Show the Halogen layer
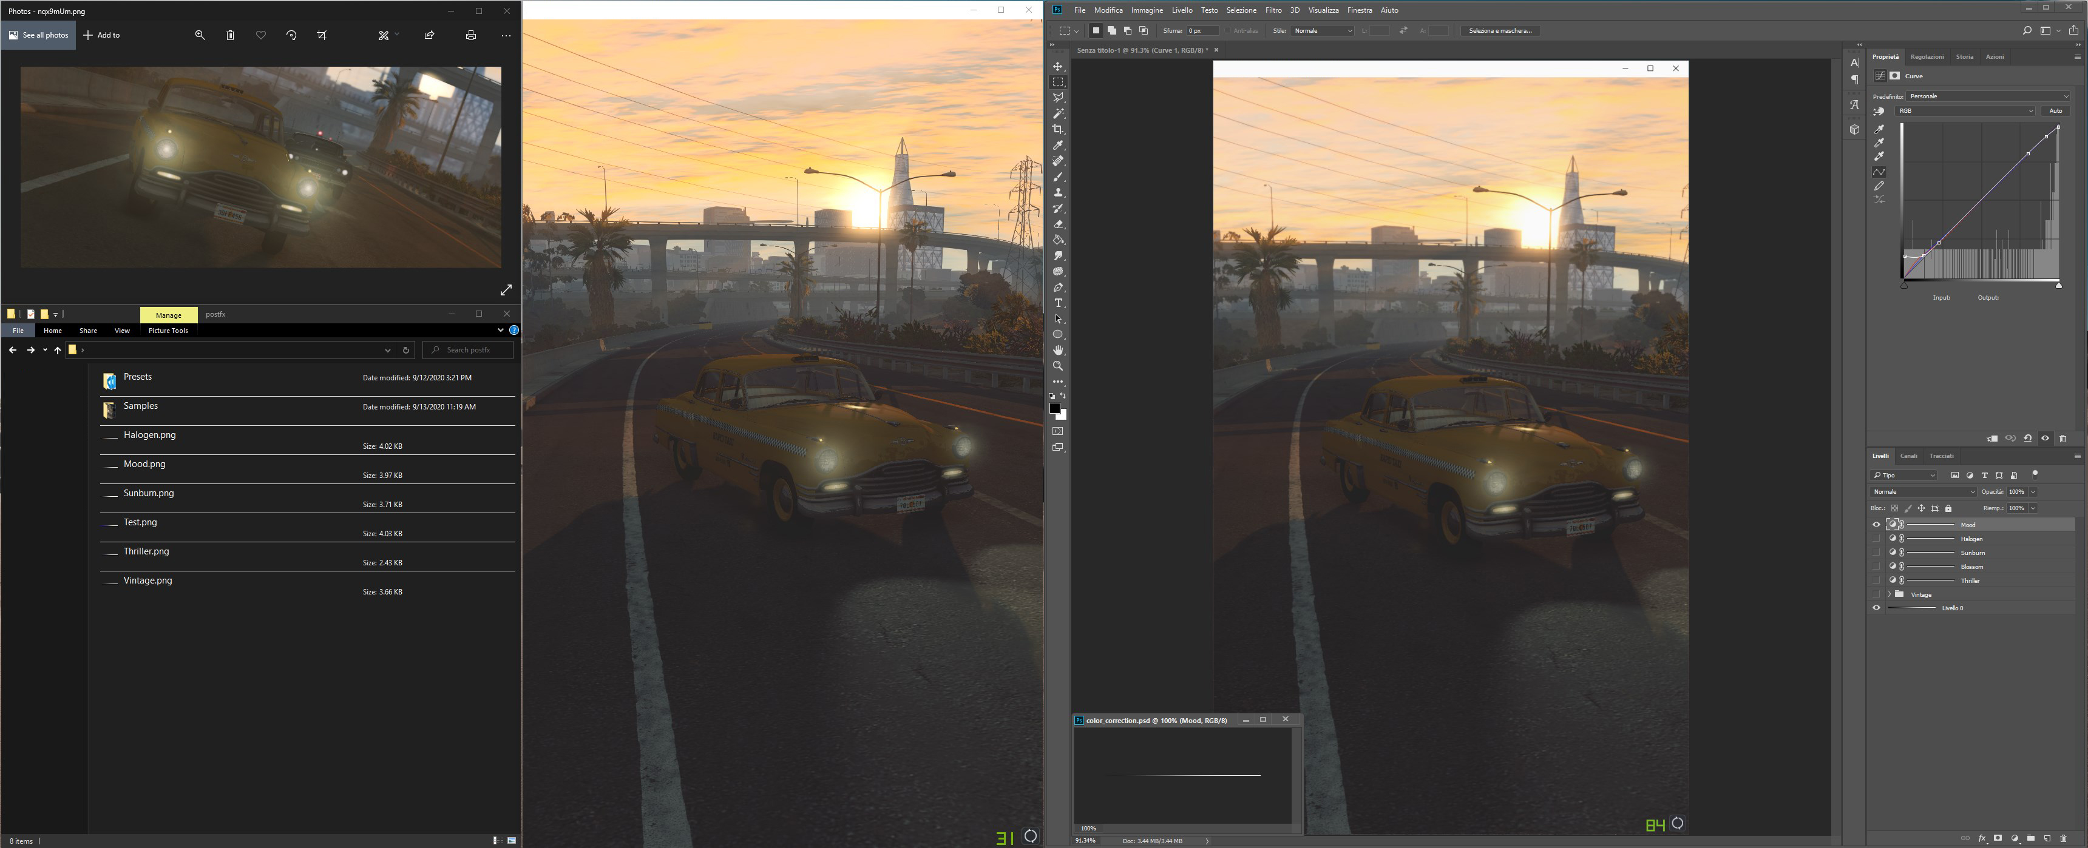This screenshot has width=2088, height=848. (x=1876, y=539)
